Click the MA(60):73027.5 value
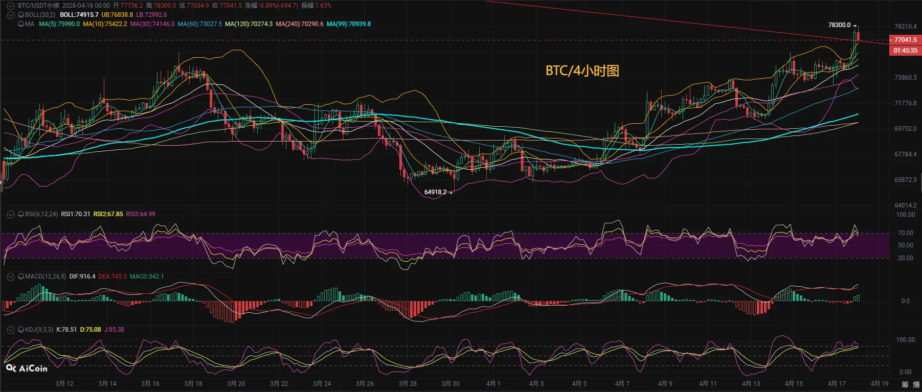This screenshot has width=922, height=392. click(x=200, y=24)
